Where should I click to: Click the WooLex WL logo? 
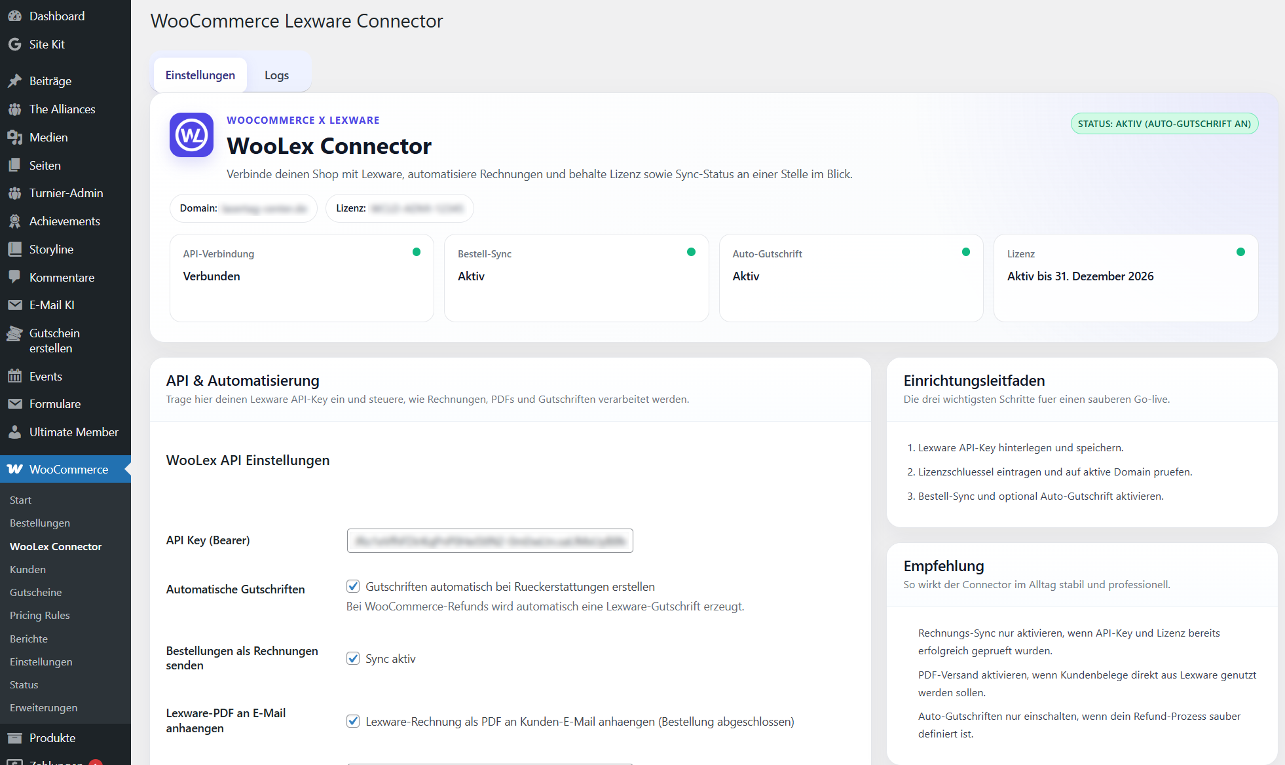click(x=191, y=135)
